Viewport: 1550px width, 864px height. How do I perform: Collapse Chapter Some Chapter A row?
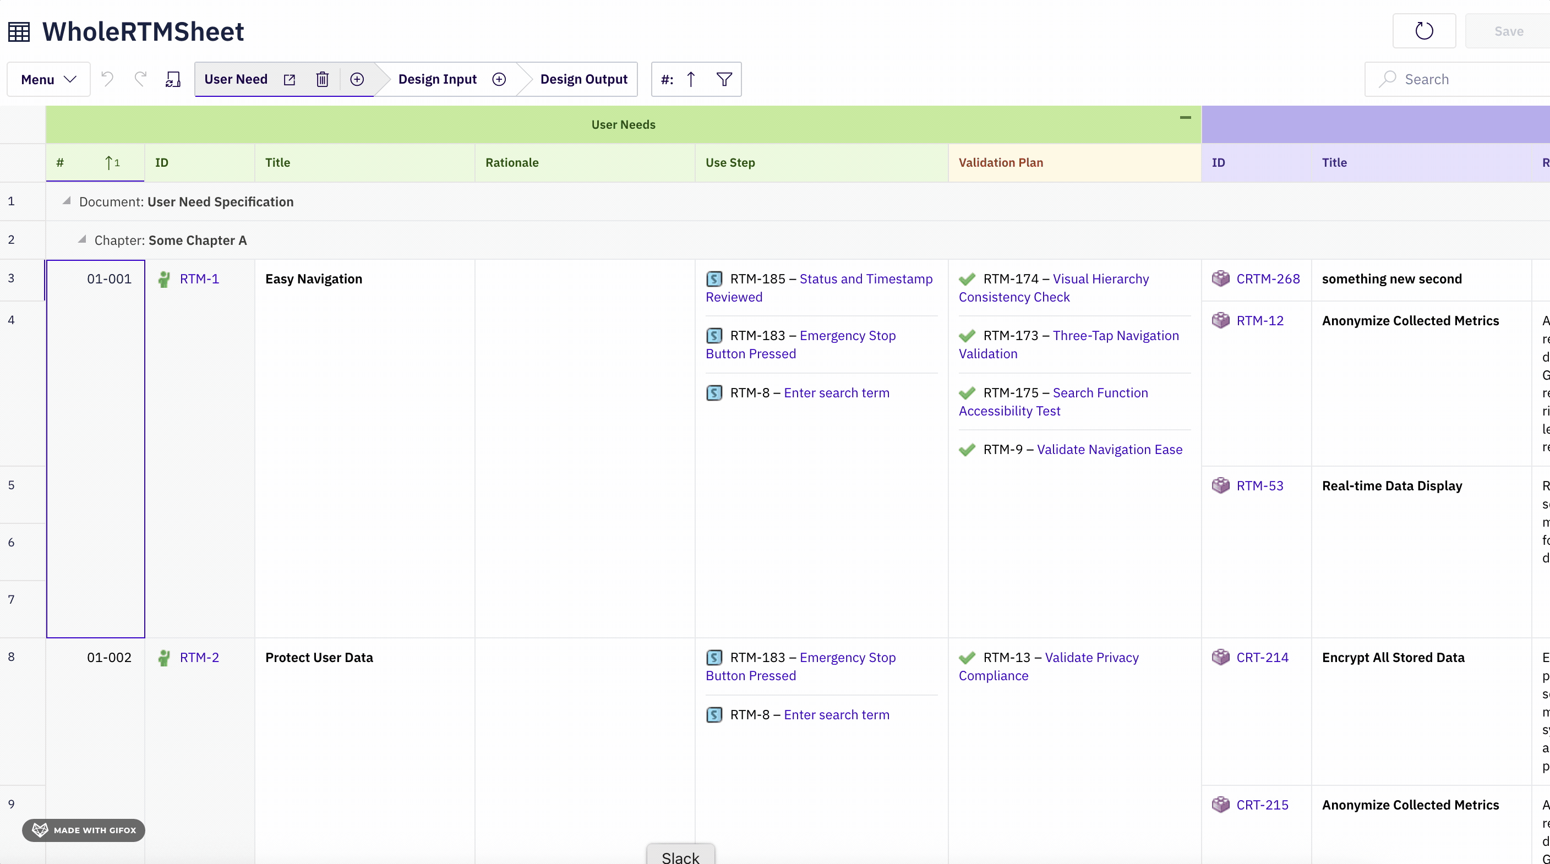point(83,239)
